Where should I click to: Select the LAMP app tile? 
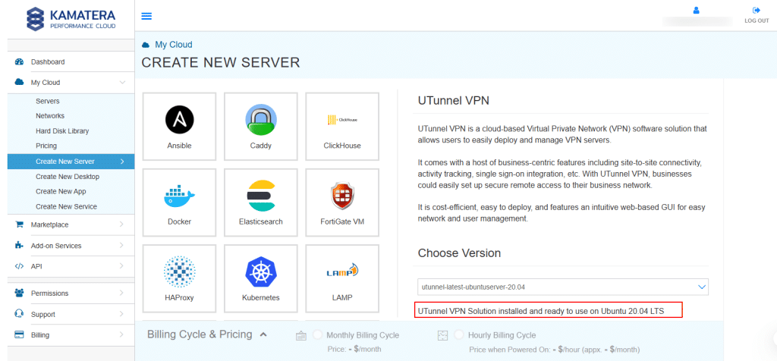click(342, 278)
